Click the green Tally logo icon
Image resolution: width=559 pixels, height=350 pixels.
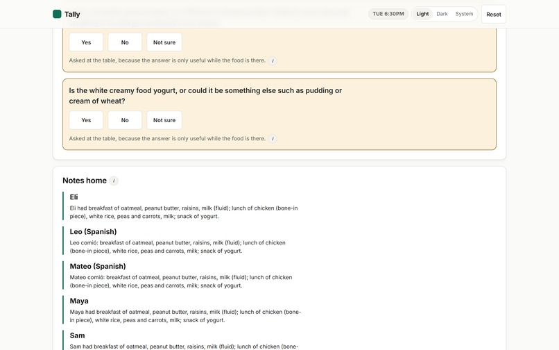(57, 14)
